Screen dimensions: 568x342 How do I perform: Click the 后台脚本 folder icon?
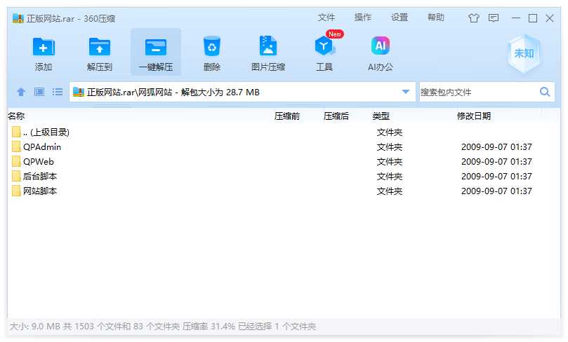pos(16,177)
